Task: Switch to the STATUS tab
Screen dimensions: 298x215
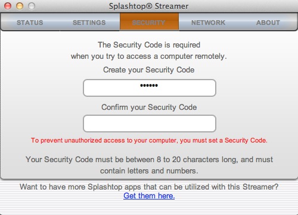Action: coord(30,23)
